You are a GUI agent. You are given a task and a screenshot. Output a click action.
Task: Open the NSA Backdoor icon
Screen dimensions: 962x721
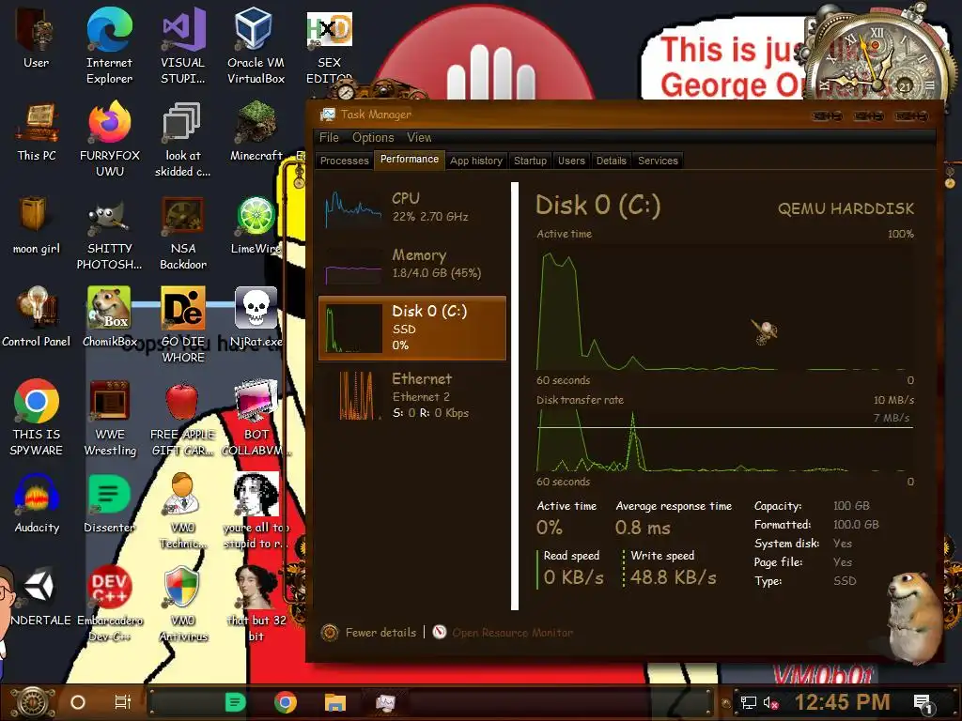[183, 233]
